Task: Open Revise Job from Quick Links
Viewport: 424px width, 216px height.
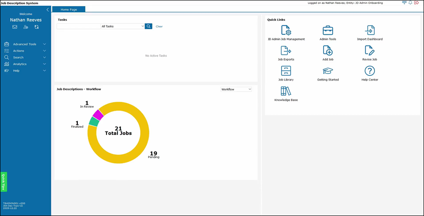Action: 370,51
